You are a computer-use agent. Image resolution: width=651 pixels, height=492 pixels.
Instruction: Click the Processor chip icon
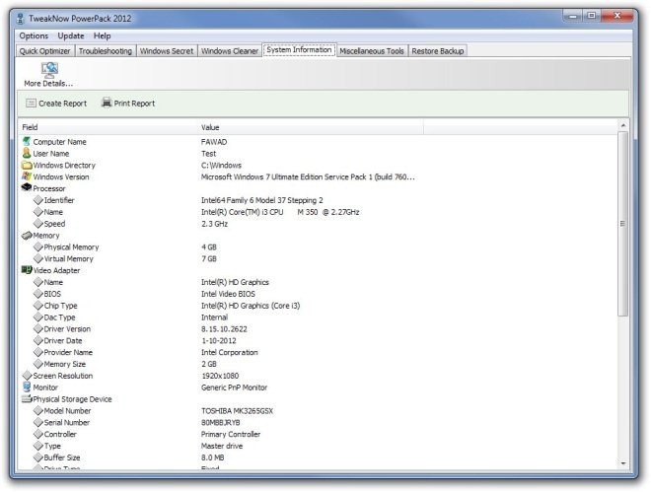[27, 187]
